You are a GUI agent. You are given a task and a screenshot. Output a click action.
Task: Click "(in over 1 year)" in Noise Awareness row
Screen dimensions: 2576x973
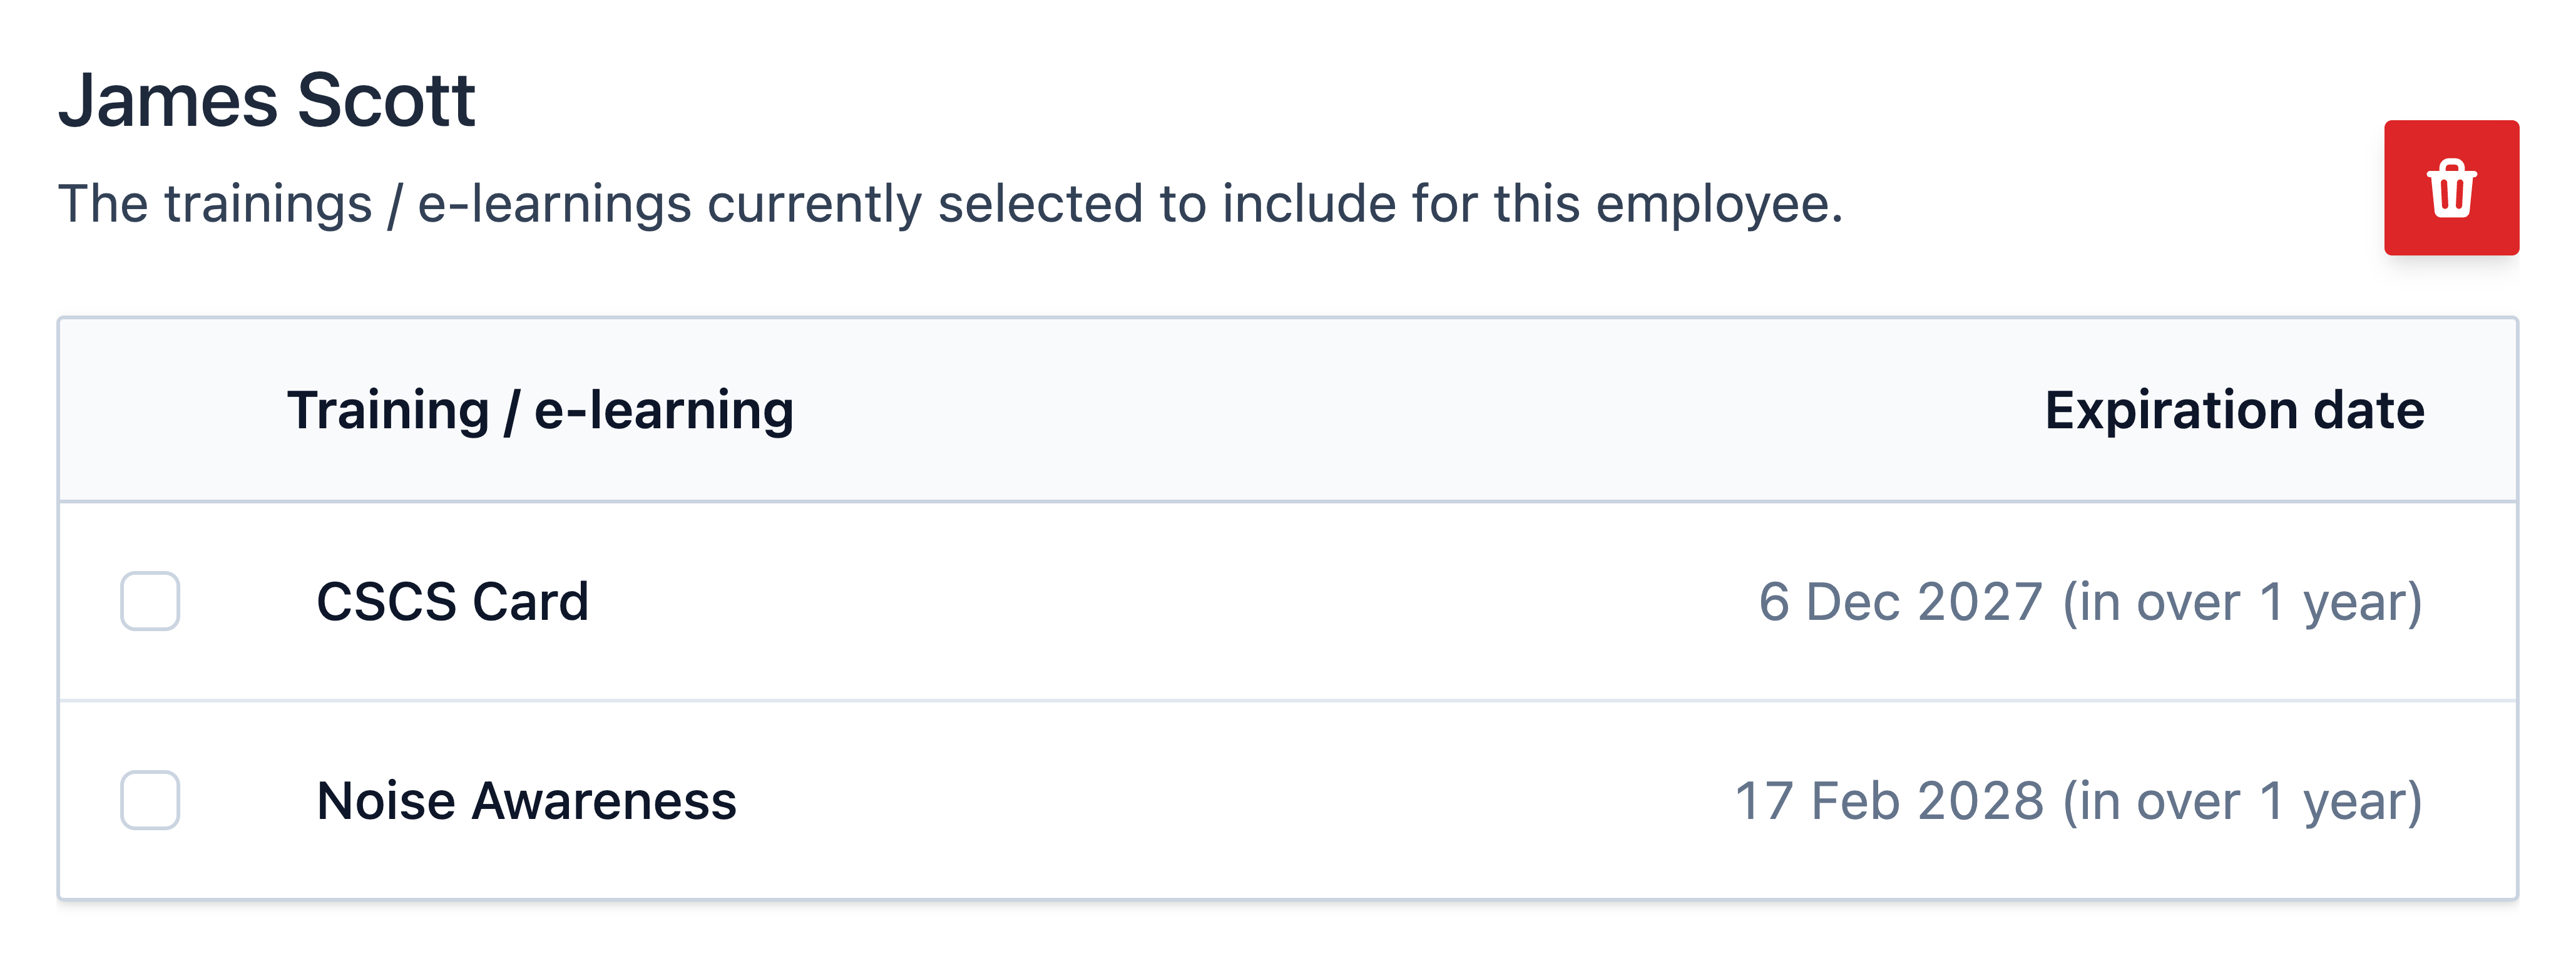tap(2242, 801)
